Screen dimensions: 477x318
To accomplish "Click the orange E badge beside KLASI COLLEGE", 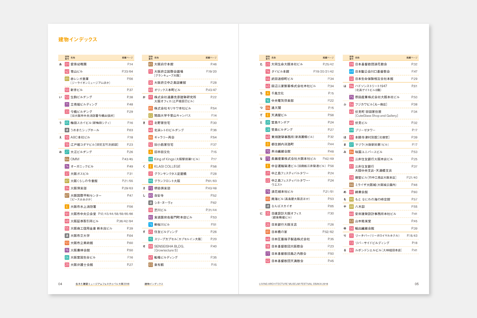I will point(151,166).
